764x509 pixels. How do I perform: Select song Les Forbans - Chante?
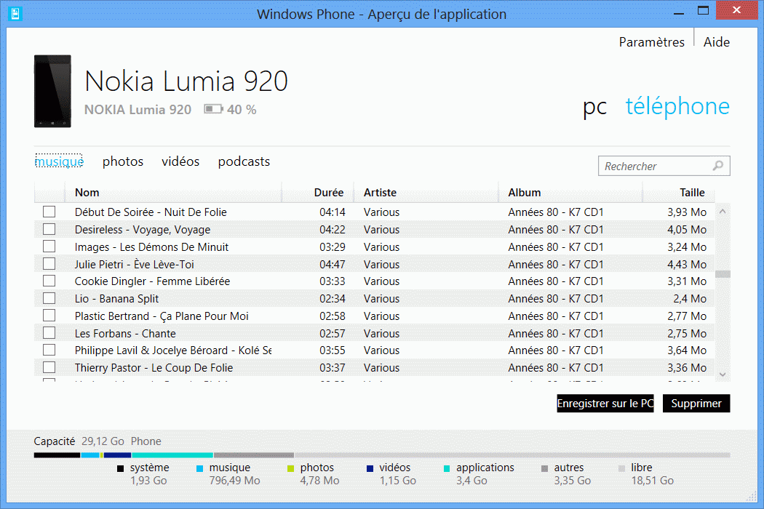pyautogui.click(x=125, y=334)
